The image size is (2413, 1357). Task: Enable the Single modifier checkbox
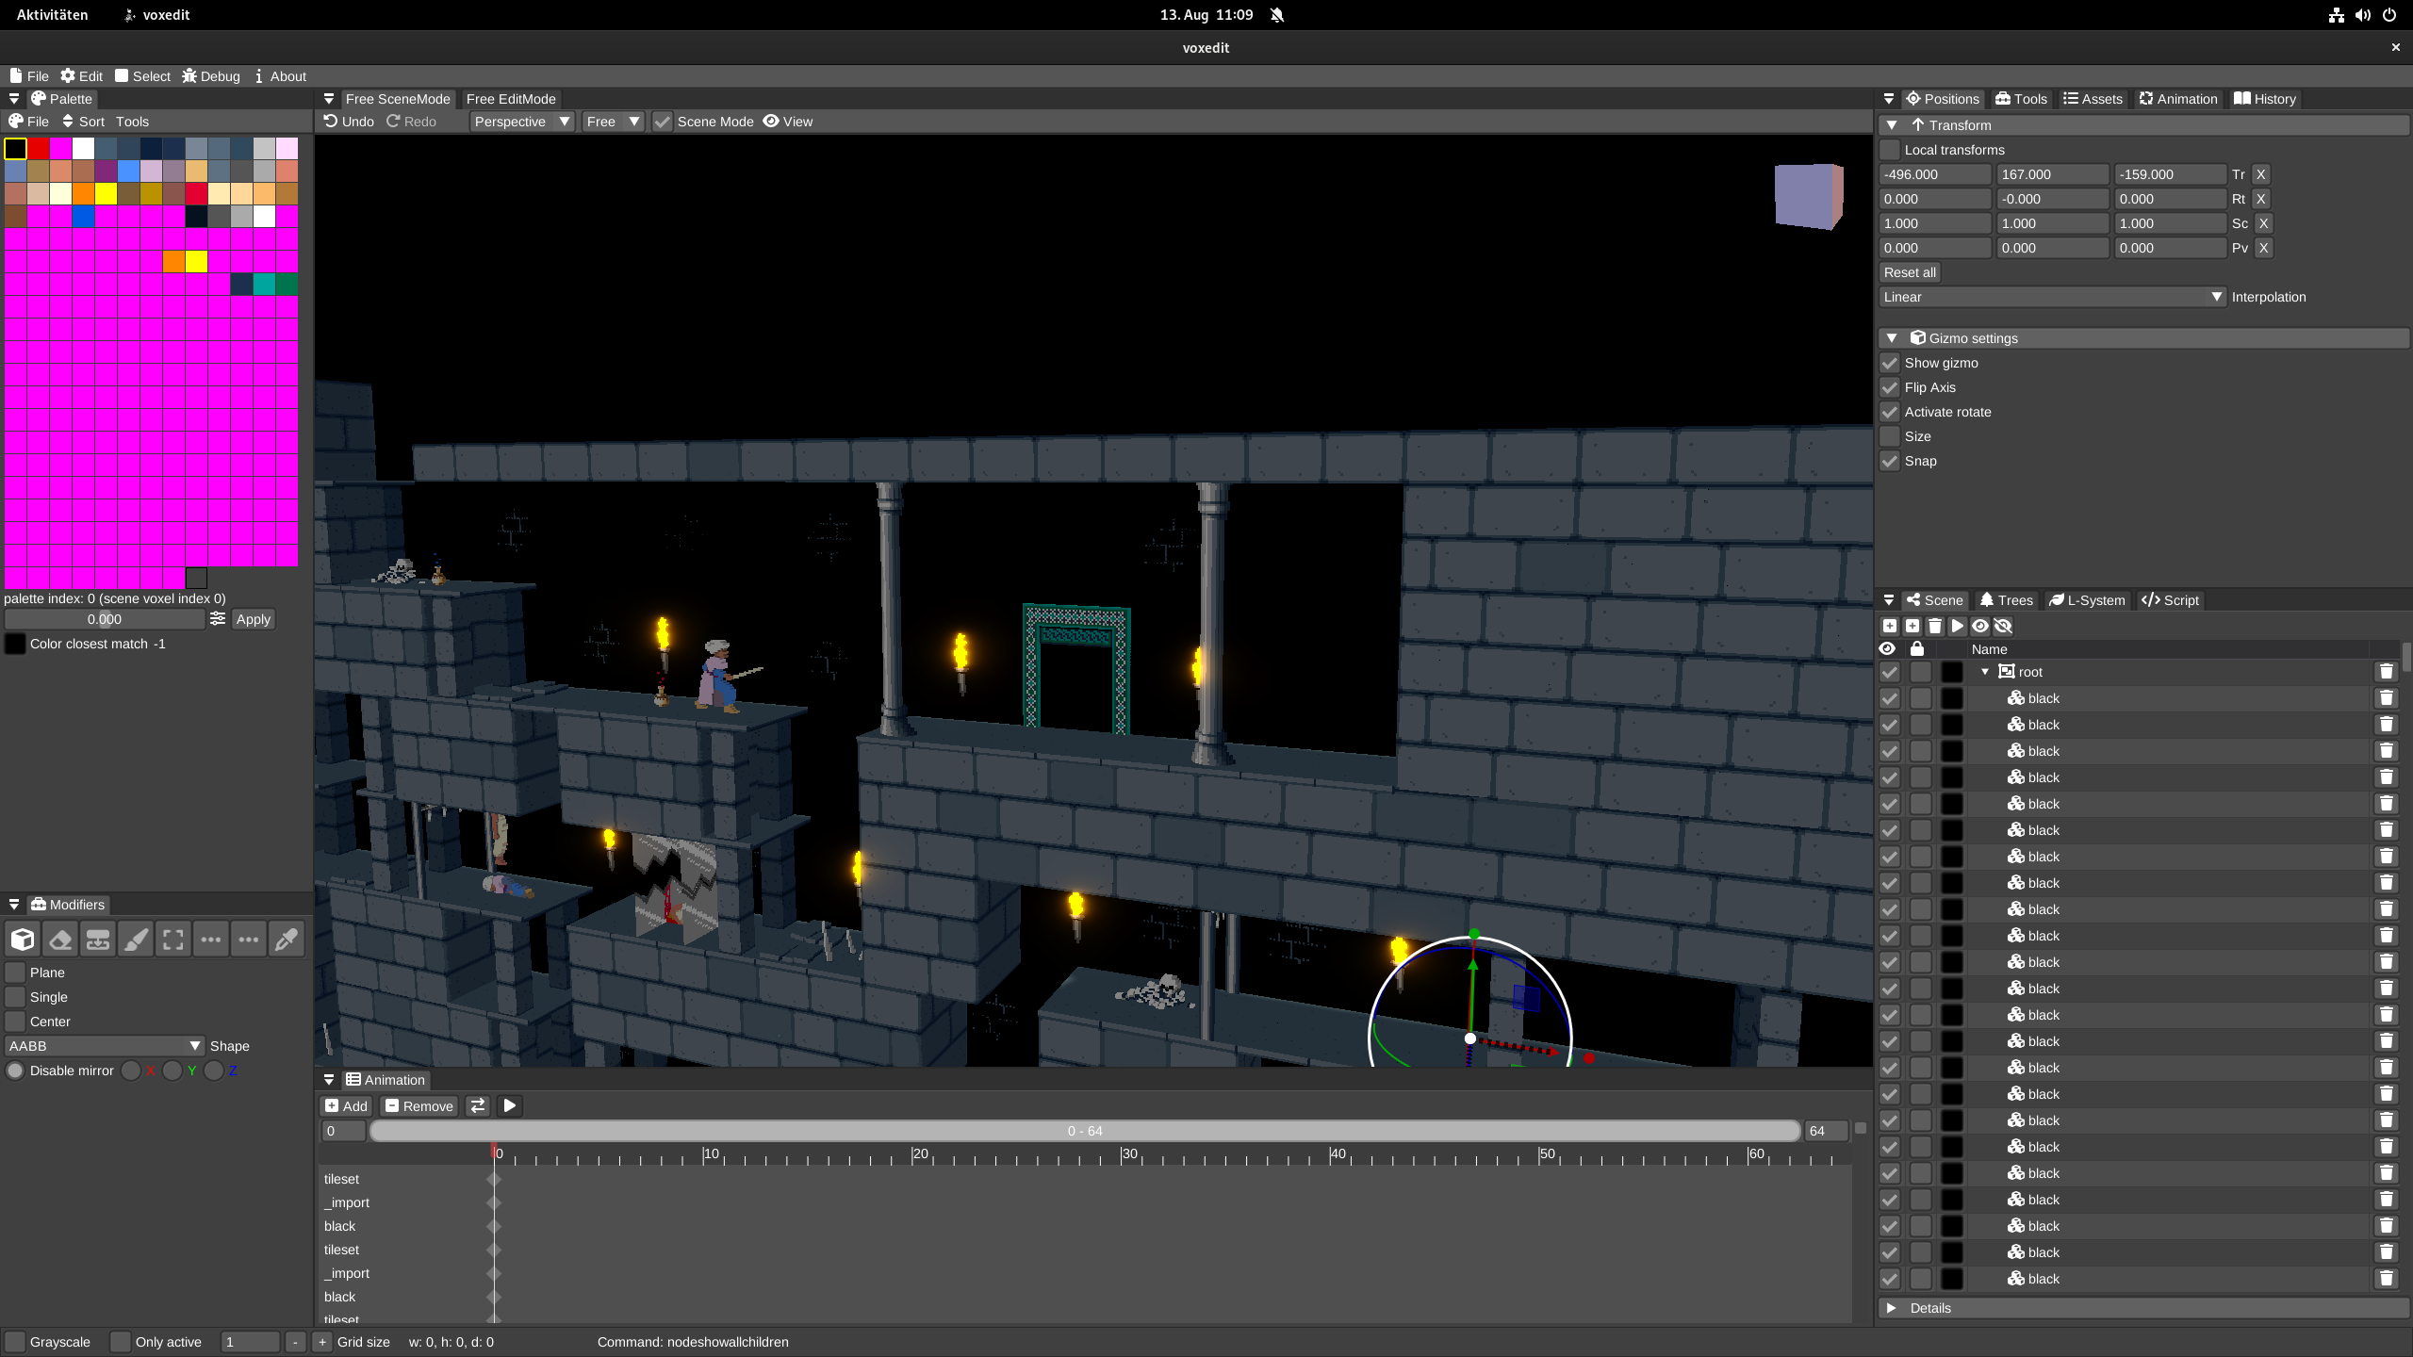(x=15, y=997)
